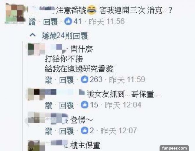Click the 昨天 12:04 timestamp
Viewport: 195px width, 151px height.
pos(123,105)
